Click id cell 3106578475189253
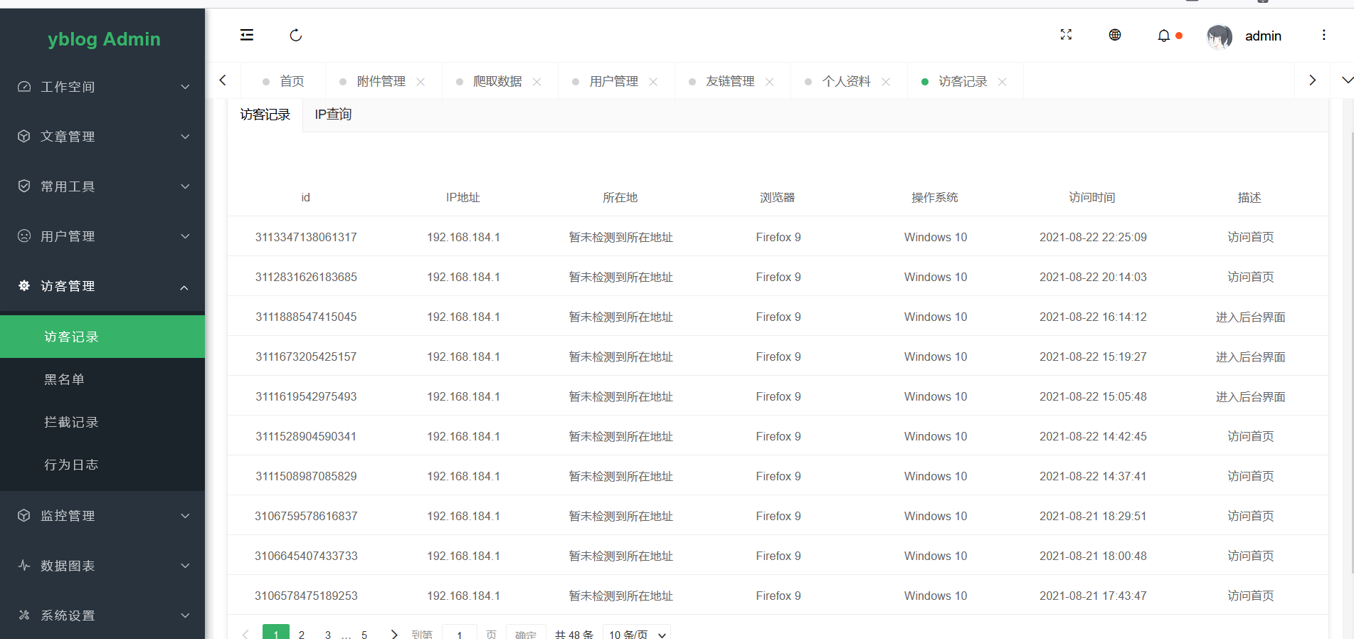The height and width of the screenshot is (639, 1354). coord(306,596)
